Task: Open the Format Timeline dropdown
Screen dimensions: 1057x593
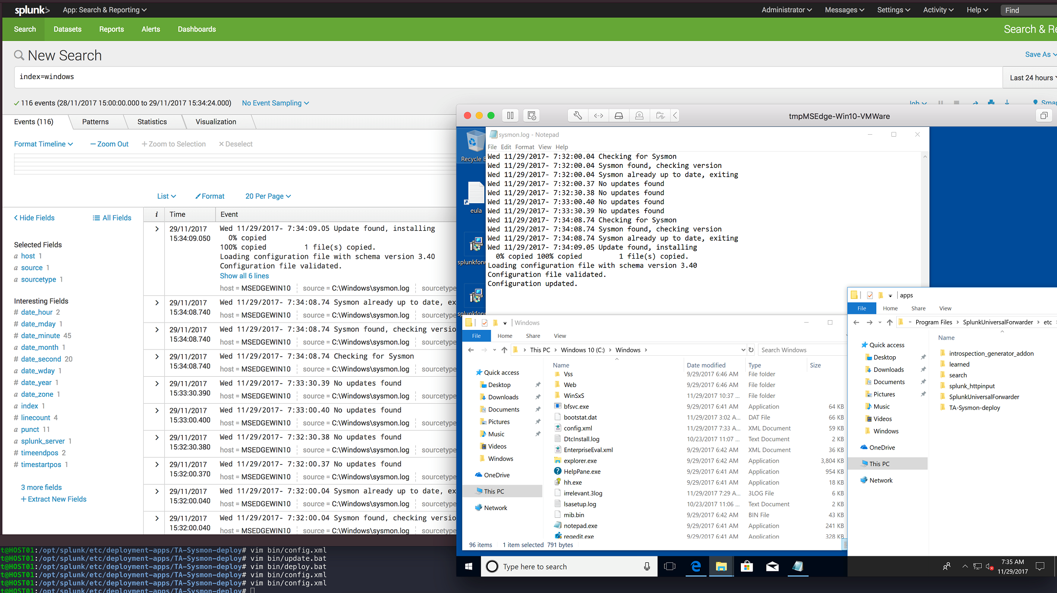Action: (x=43, y=144)
